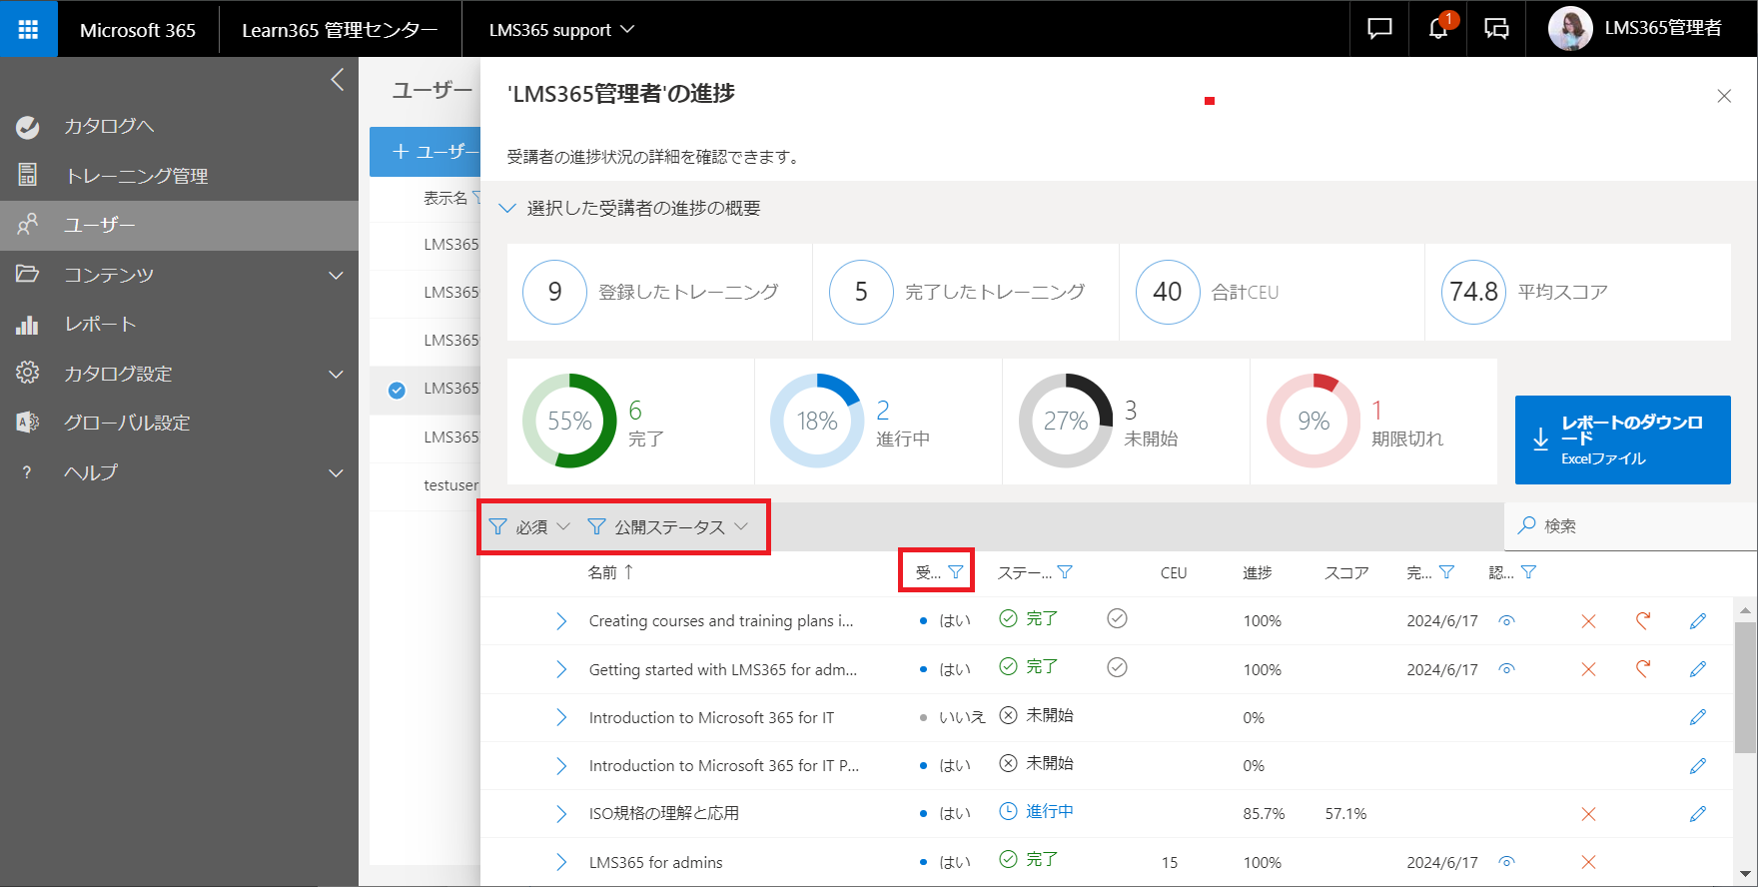Viewport: 1758px width, 887px height.
Task: Reset progress for Getting started row
Action: 1643,668
